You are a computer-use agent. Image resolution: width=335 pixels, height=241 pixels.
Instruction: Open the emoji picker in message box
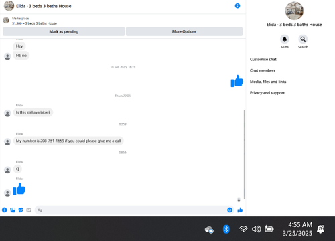point(230,210)
